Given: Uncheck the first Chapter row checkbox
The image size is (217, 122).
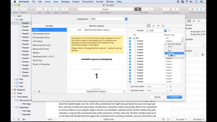Looking at the screenshot, I should 130,41.
